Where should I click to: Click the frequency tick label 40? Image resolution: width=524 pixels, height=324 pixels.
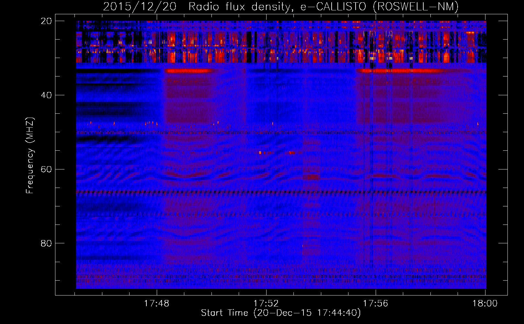tap(46, 95)
